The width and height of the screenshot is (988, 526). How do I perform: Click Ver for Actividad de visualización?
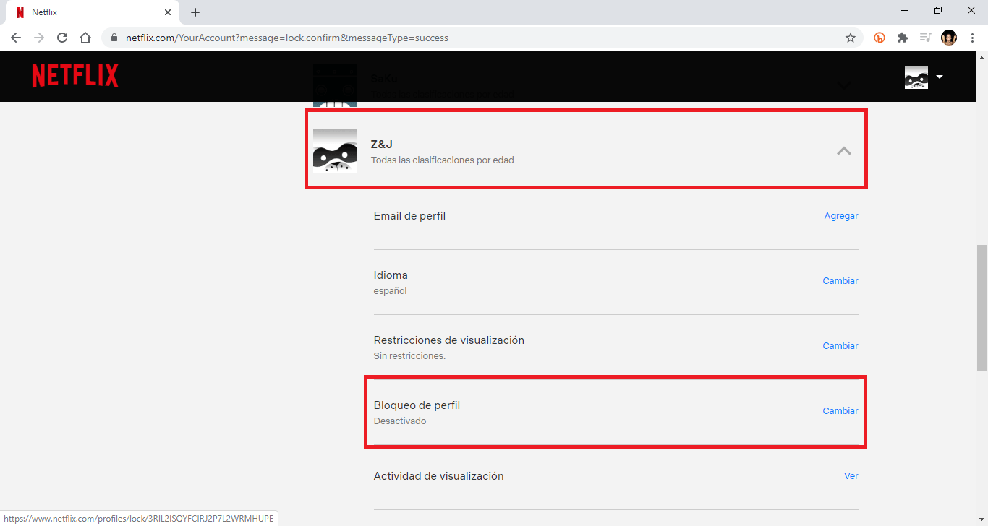pyautogui.click(x=851, y=476)
